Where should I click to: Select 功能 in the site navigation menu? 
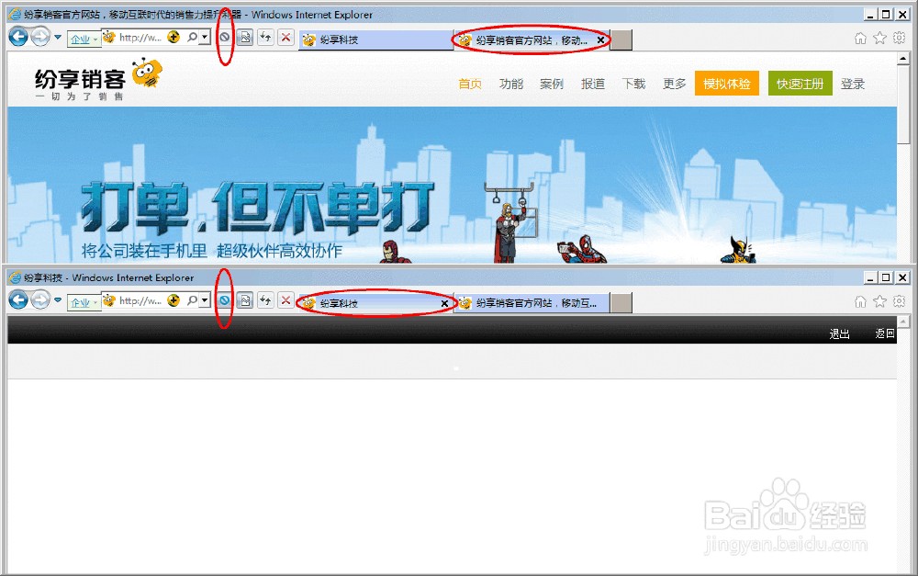click(x=510, y=83)
